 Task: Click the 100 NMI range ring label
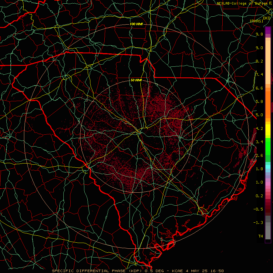[x=136, y=24]
